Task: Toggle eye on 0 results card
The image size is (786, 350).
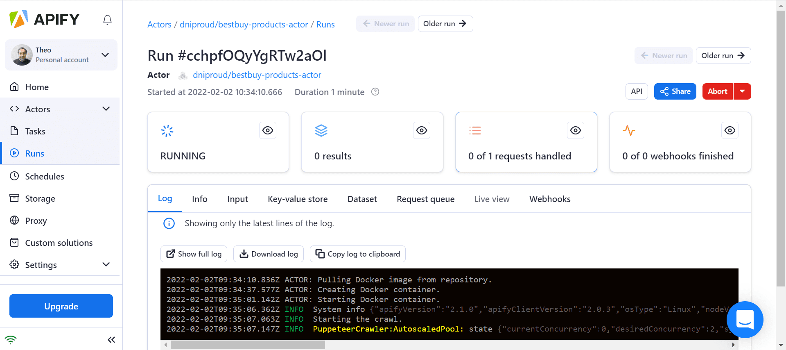Action: pos(422,130)
